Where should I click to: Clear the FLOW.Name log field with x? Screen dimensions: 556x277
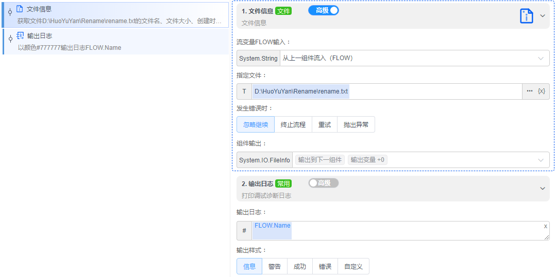545,226
